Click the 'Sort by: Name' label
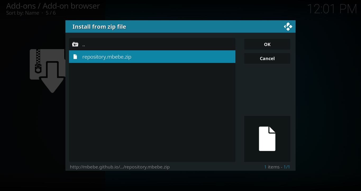This screenshot has height=191, width=361. point(22,13)
